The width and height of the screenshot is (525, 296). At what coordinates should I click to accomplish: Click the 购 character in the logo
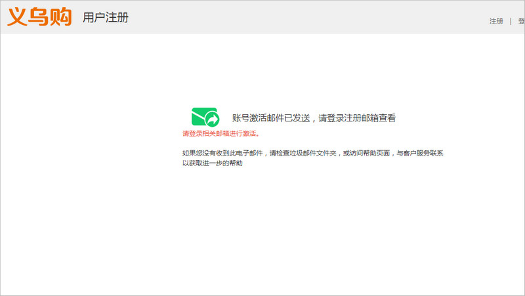point(60,17)
